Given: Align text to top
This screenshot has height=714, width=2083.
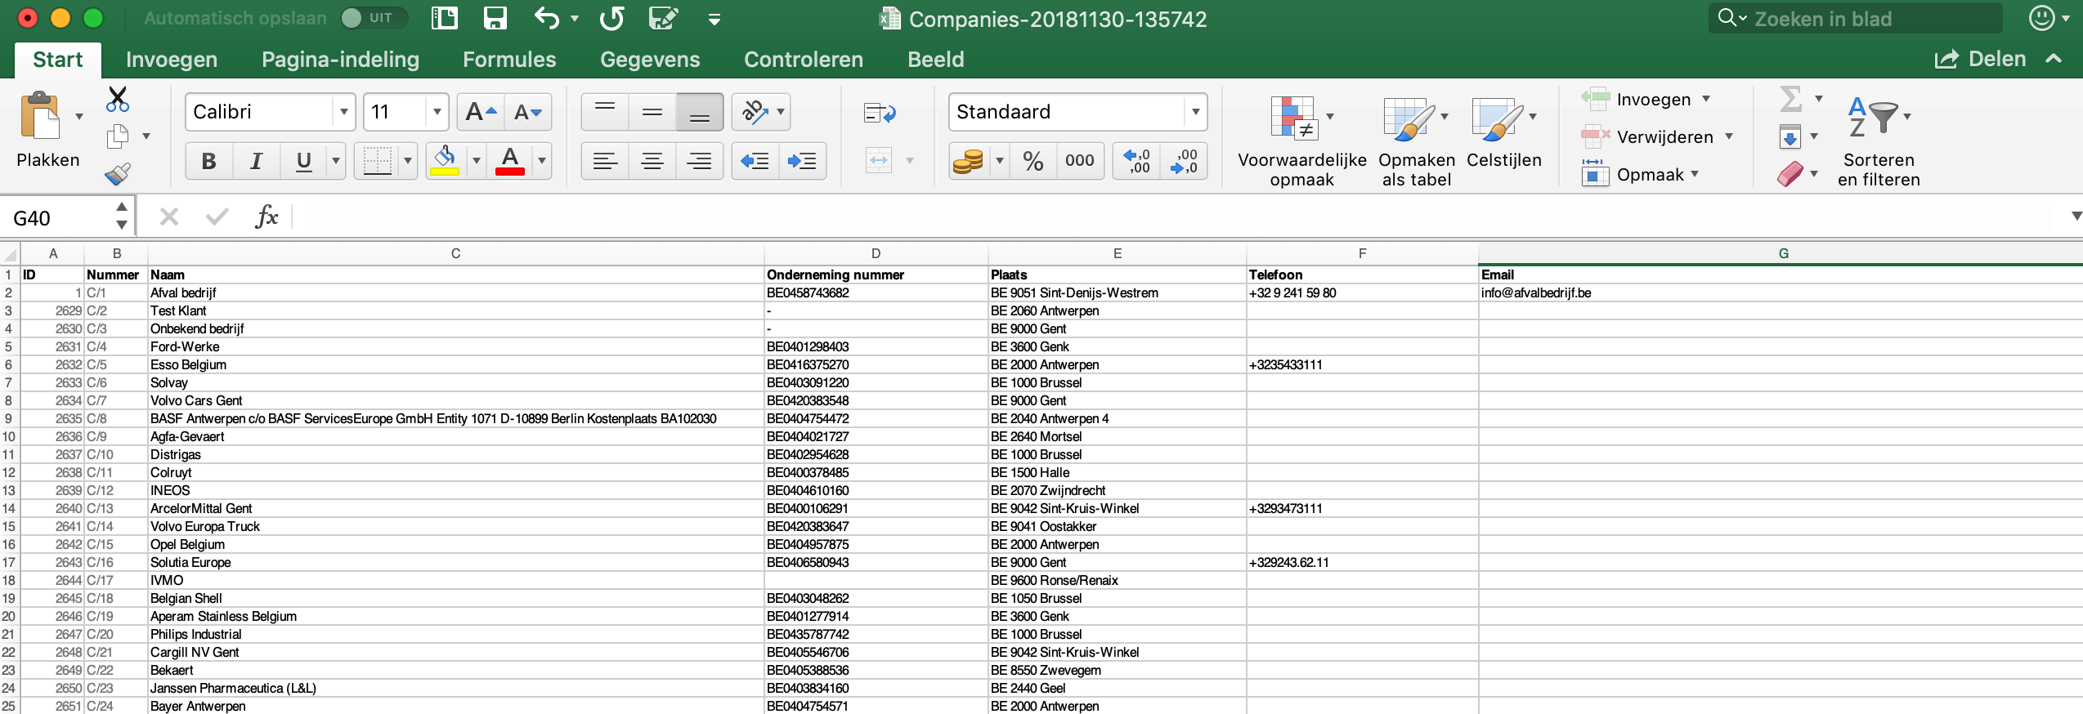Looking at the screenshot, I should tap(605, 112).
